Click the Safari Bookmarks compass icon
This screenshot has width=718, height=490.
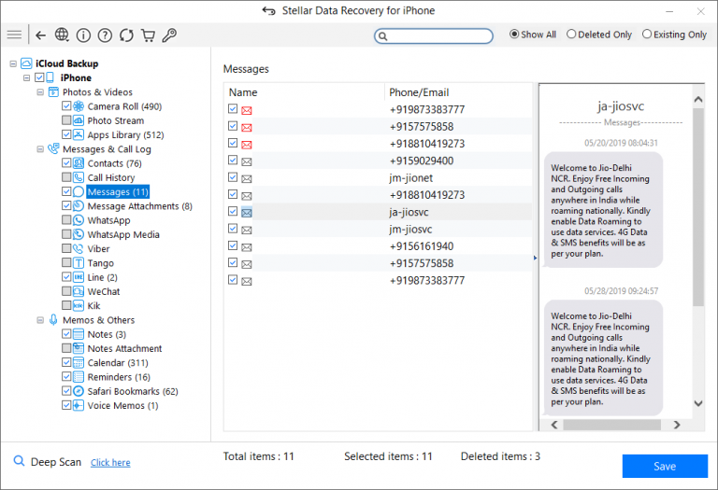click(x=79, y=391)
